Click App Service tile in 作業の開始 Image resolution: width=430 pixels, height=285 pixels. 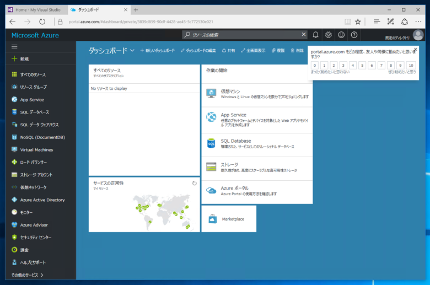(257, 120)
